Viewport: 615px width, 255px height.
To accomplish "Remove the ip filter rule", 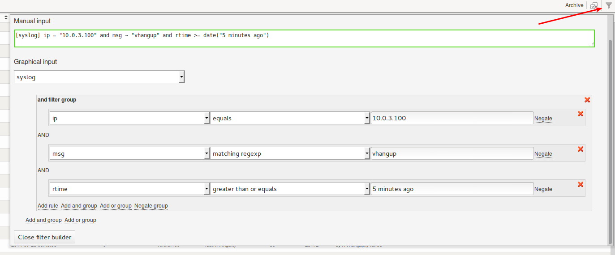I will [x=581, y=114].
